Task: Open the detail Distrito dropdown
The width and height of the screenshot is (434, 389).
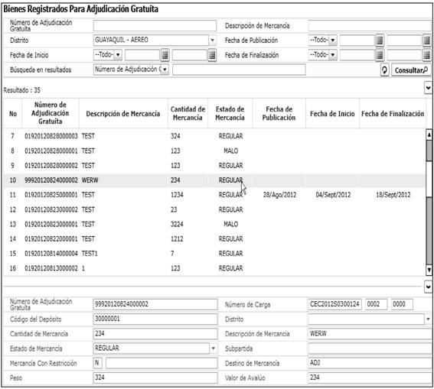Action: point(428,319)
